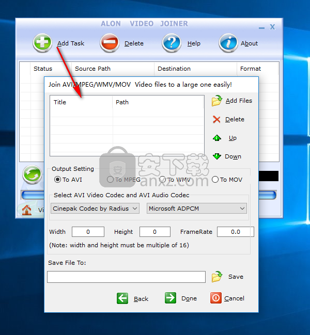Screen dimensions: 310x335
Task: Open Help via the blue question mark icon
Action: pyautogui.click(x=172, y=43)
